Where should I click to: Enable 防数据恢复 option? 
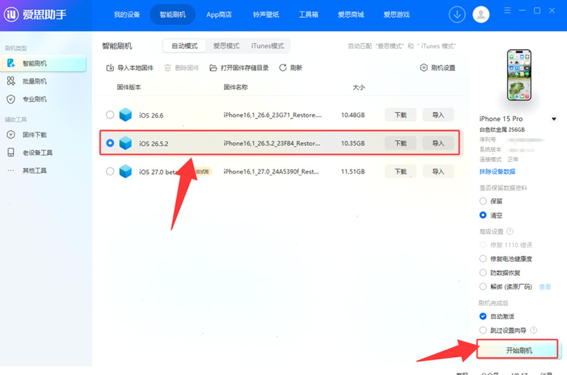pos(483,273)
